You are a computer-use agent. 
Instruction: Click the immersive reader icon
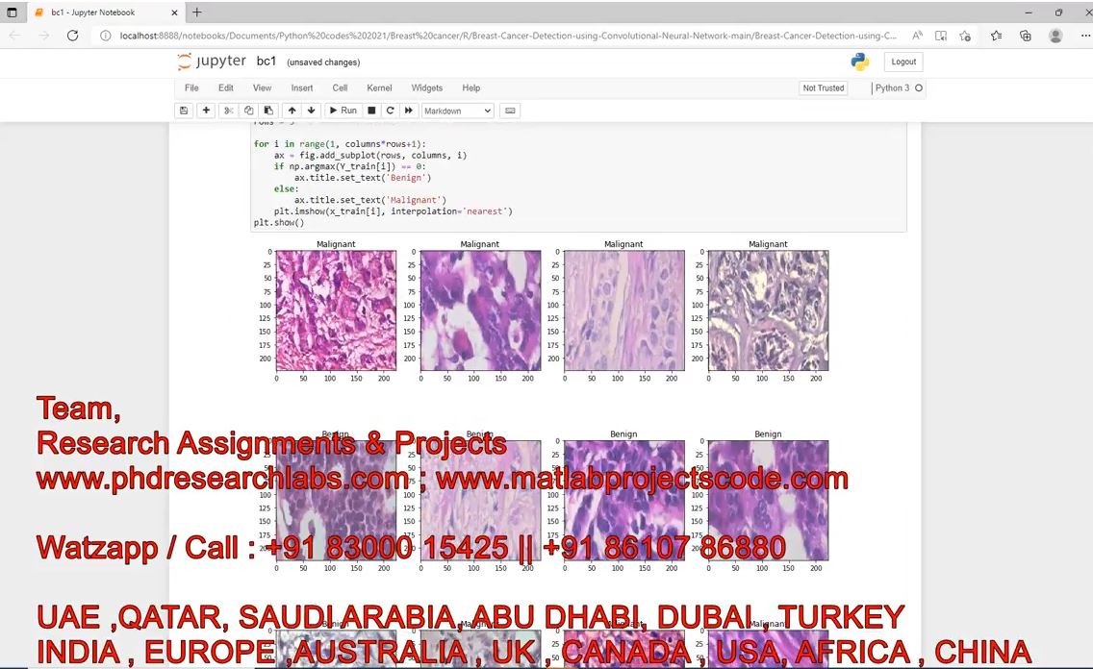[x=941, y=36]
